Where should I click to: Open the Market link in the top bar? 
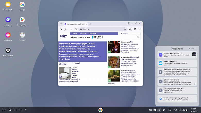coord(75,34)
